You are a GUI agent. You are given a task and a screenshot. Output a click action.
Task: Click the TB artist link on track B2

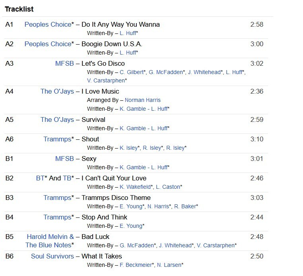click(x=67, y=178)
